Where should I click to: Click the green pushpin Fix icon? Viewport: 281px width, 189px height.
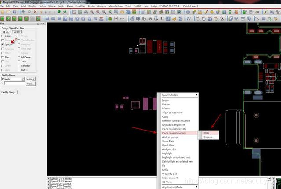click(x=65, y=12)
